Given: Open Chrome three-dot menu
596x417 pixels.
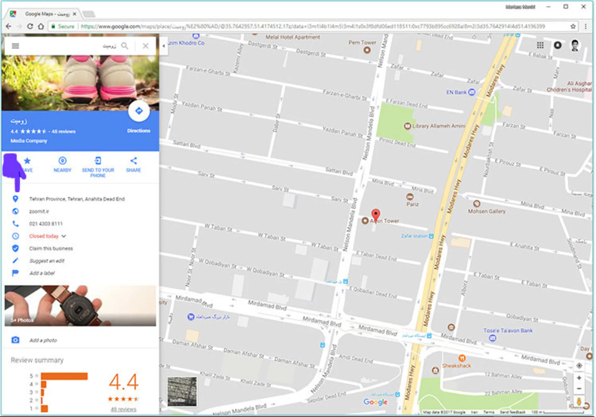Looking at the screenshot, I should coord(585,26).
